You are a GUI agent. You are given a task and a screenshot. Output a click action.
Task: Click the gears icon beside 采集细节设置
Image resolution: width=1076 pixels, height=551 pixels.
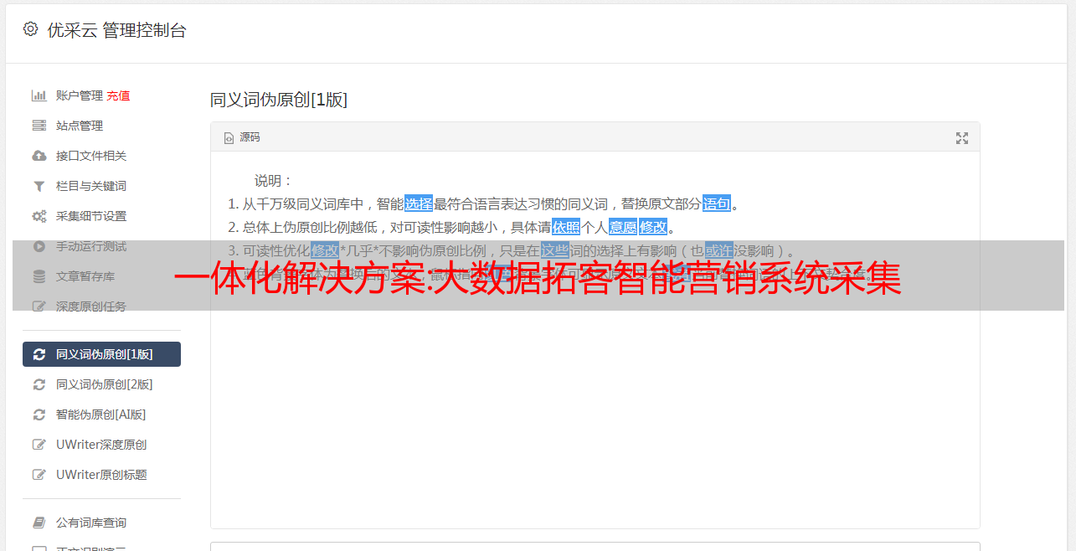(39, 216)
